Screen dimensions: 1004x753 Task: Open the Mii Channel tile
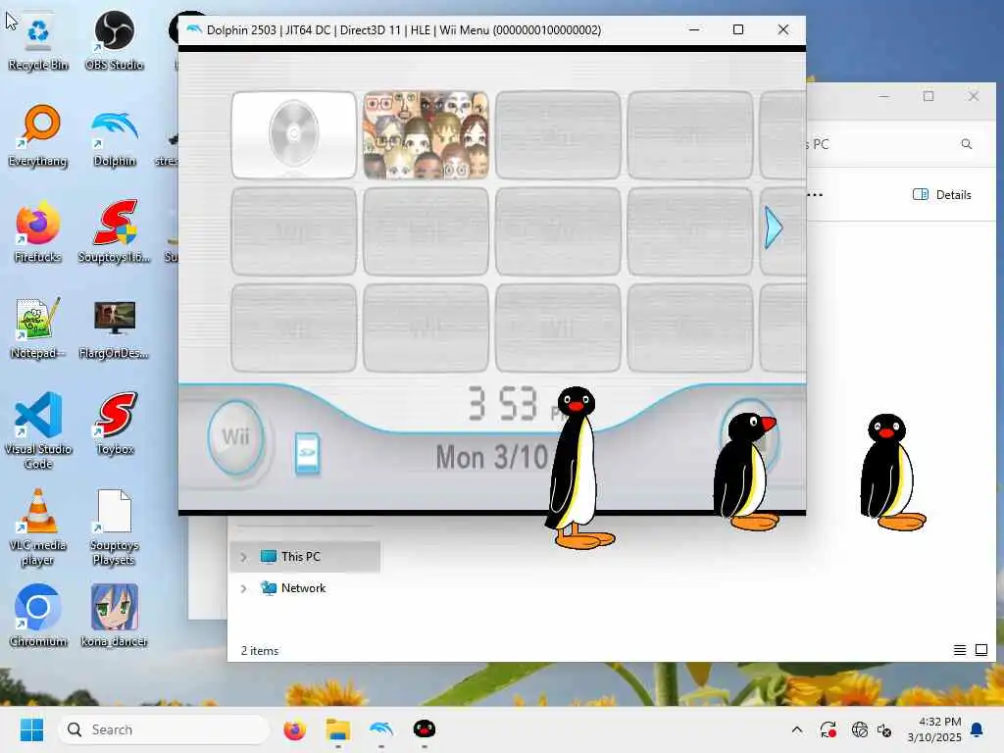click(426, 134)
